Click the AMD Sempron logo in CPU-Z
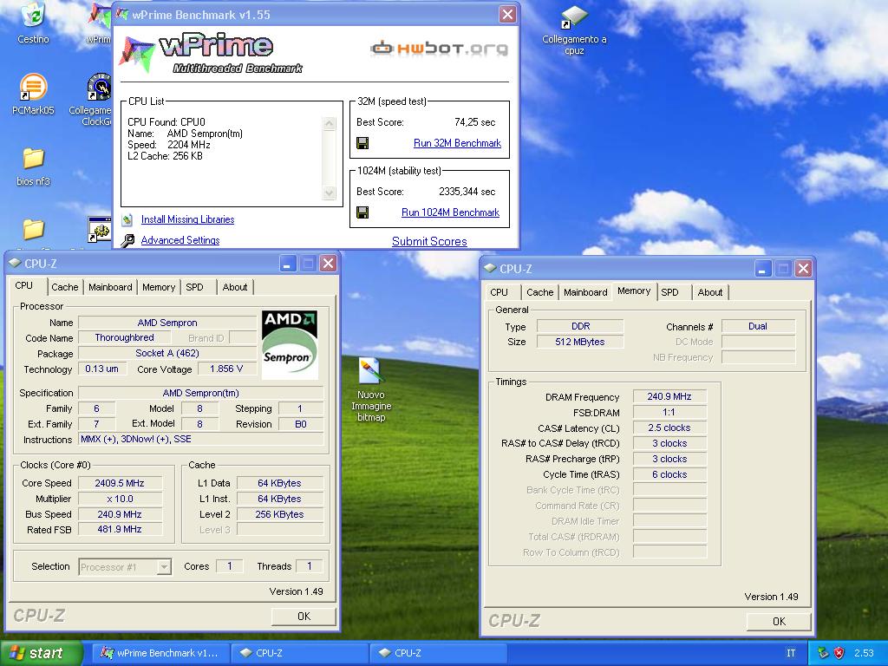 coord(290,344)
